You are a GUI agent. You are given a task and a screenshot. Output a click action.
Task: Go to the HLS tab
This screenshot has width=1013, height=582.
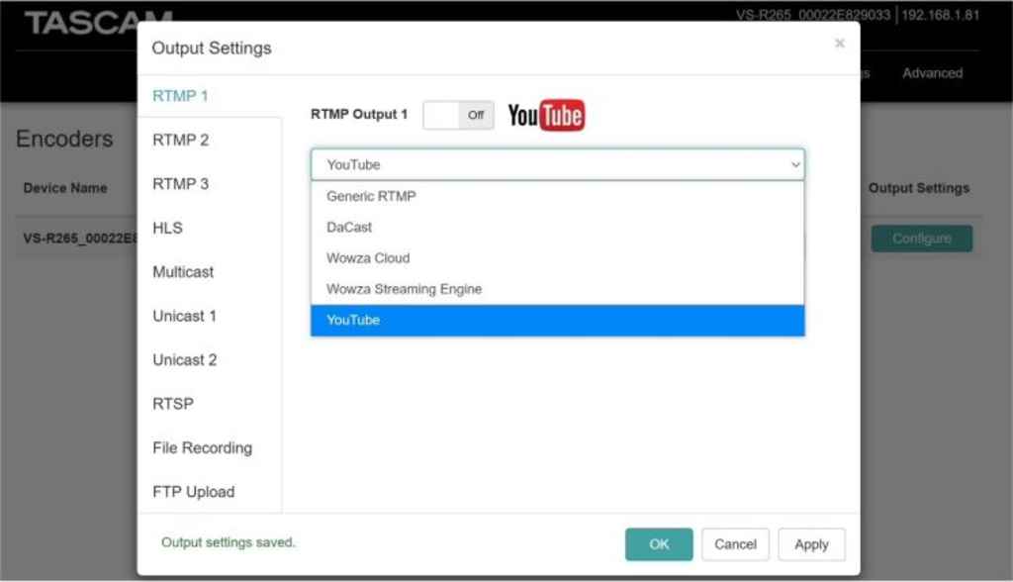[x=167, y=228]
